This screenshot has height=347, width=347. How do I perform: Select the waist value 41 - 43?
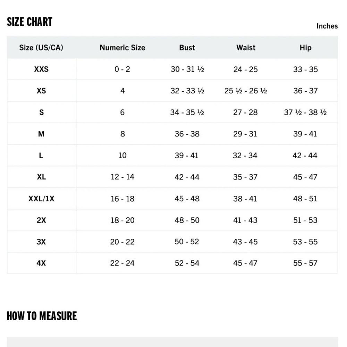point(246,220)
